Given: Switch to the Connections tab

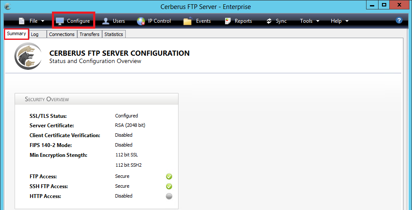Looking at the screenshot, I should (x=62, y=34).
